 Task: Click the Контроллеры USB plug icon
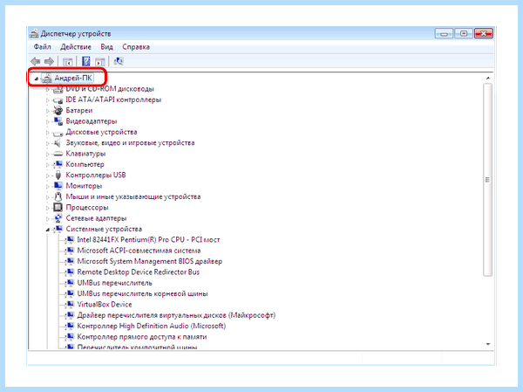pyautogui.click(x=58, y=175)
